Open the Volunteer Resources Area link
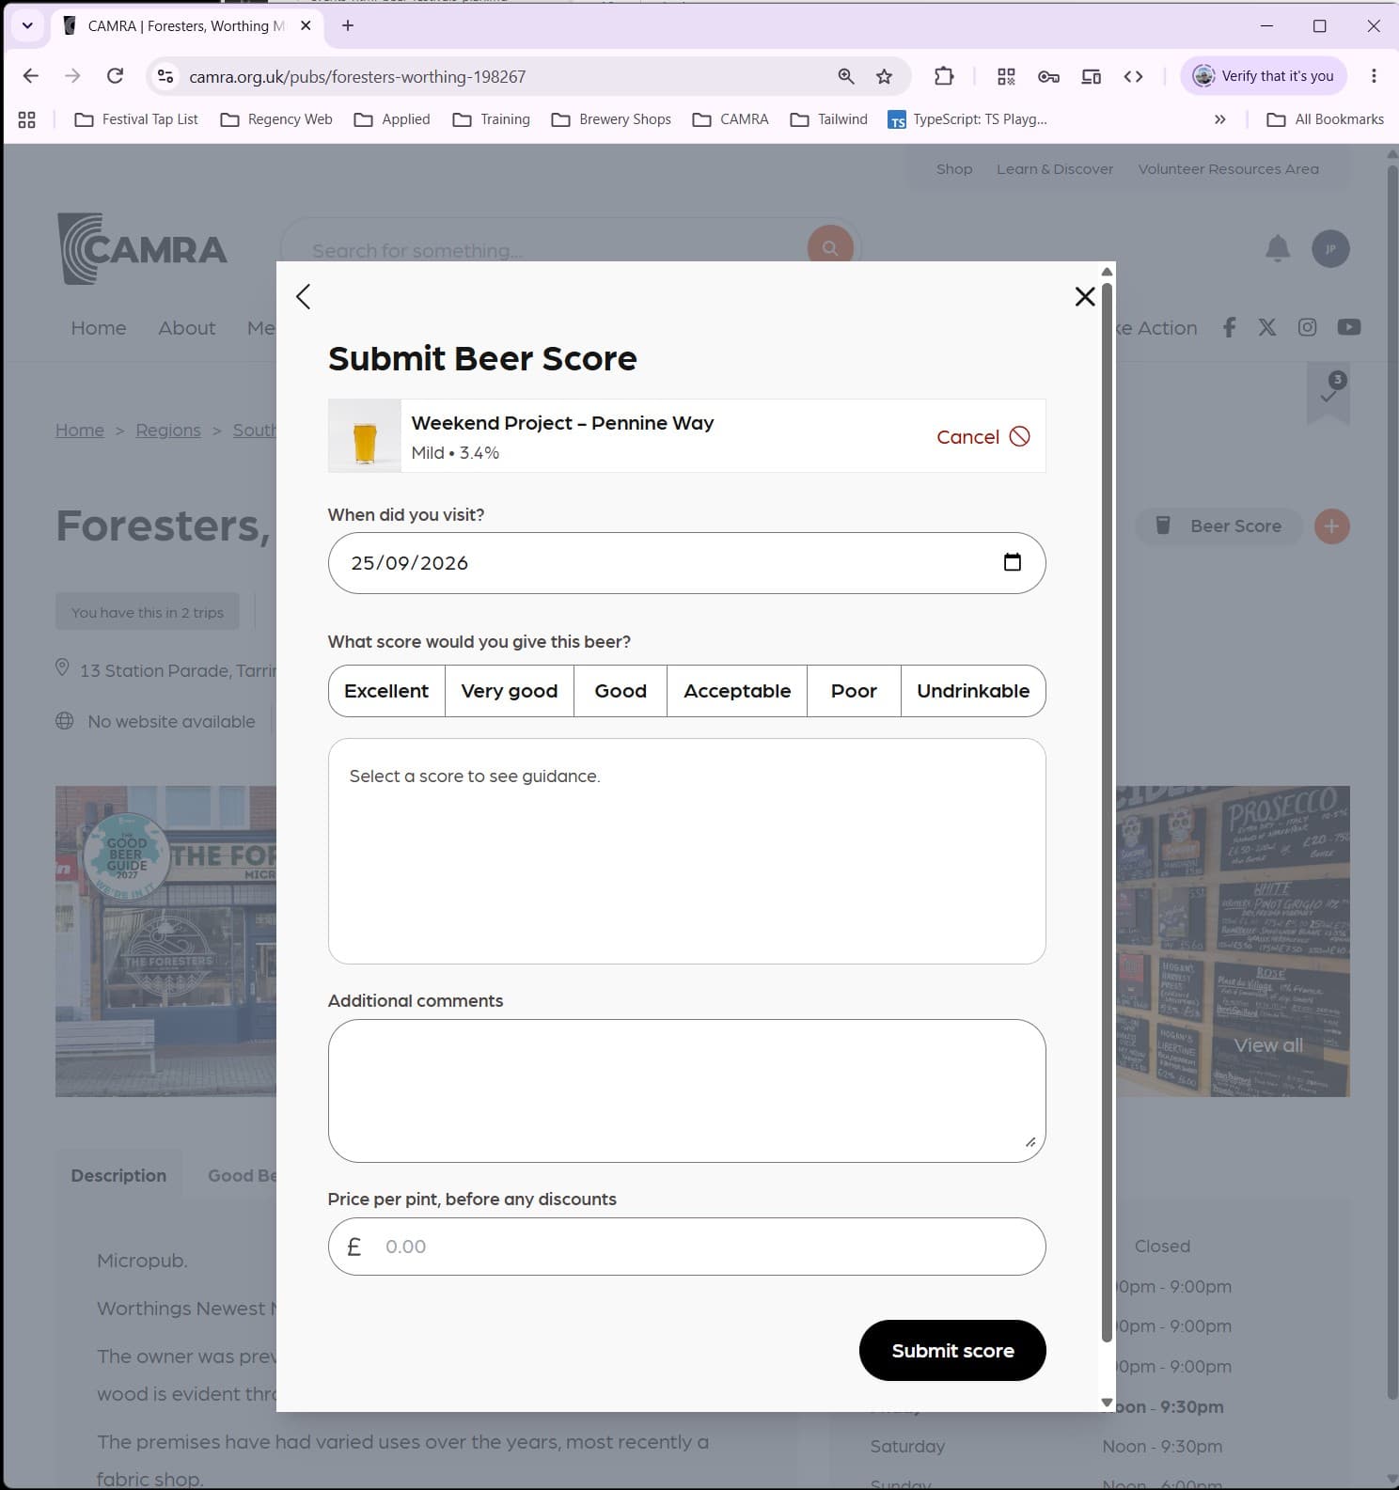This screenshot has height=1490, width=1399. pyautogui.click(x=1228, y=169)
